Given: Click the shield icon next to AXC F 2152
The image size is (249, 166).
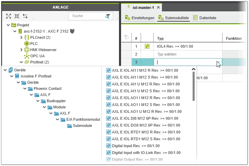Looking at the screenshot, I should click(x=72, y=31).
